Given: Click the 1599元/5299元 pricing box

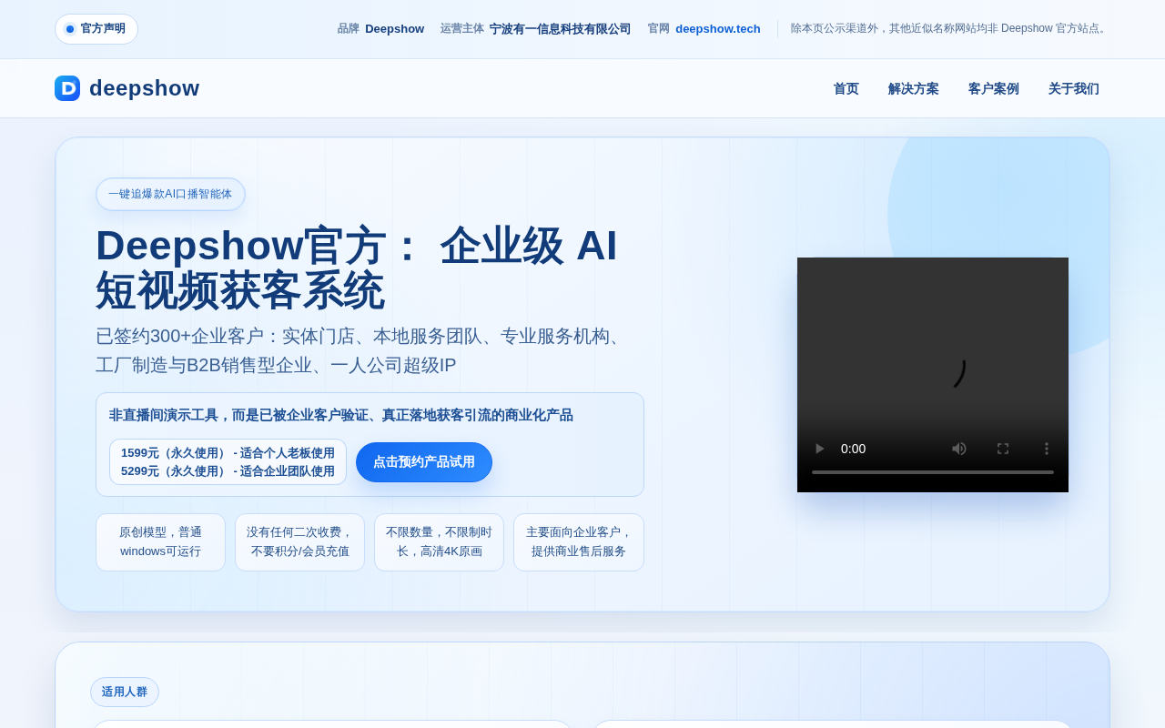Looking at the screenshot, I should pos(228,462).
